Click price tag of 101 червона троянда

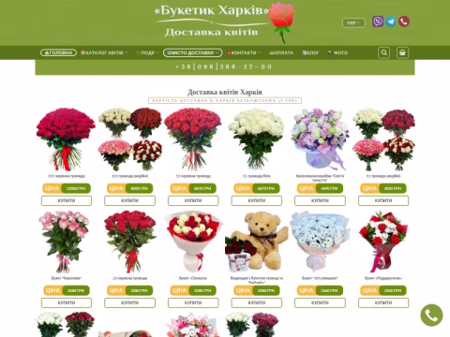pos(67,188)
